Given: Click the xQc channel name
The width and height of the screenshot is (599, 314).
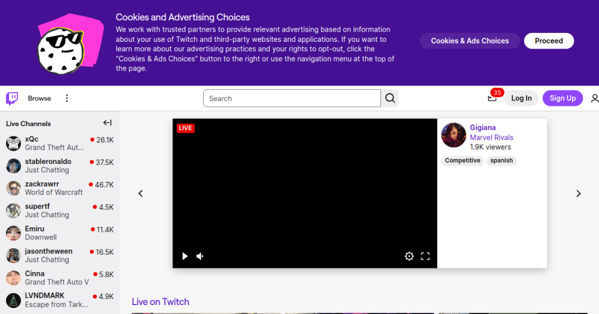Looking at the screenshot, I should (31, 139).
